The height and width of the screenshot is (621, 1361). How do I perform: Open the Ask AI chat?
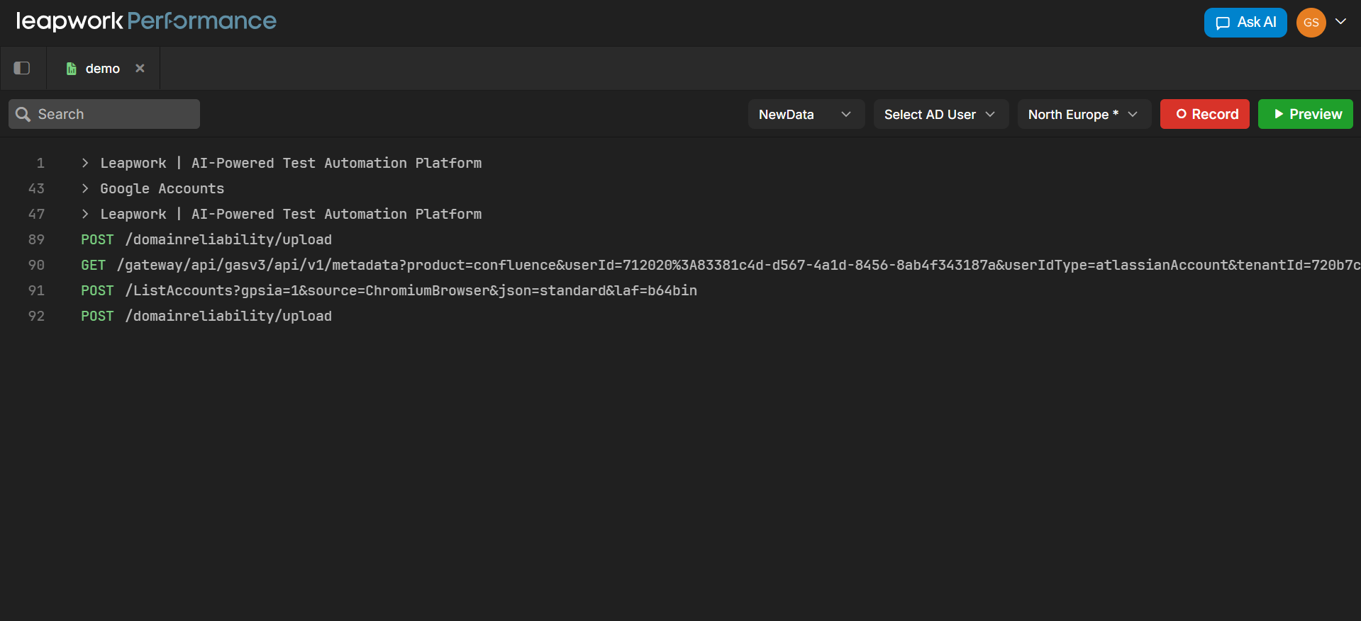pyautogui.click(x=1245, y=23)
